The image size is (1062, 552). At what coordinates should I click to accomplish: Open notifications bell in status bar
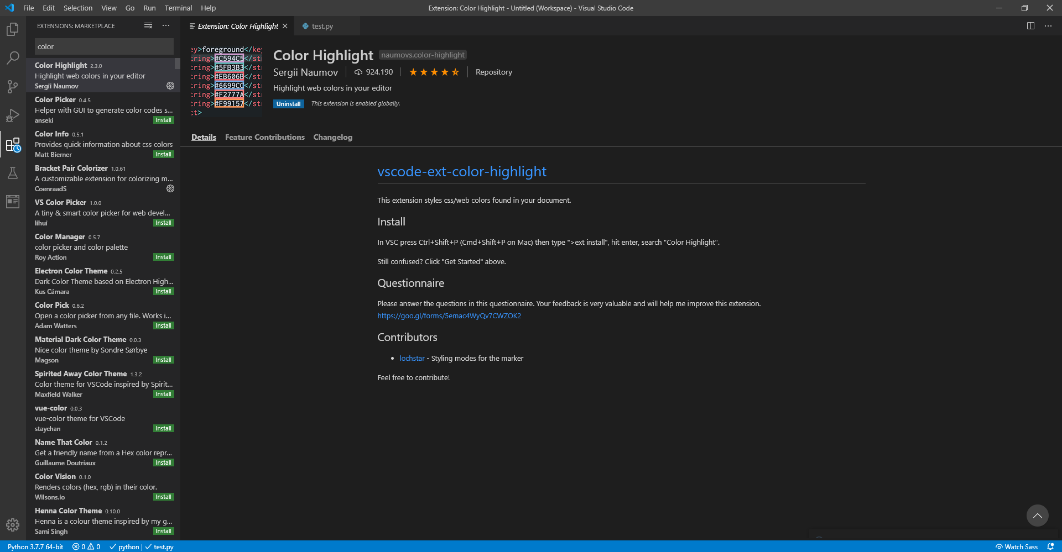pos(1050,546)
